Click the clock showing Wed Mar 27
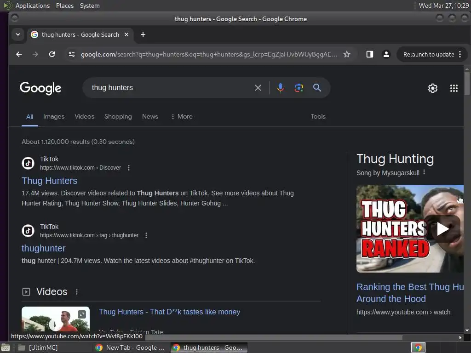Image resolution: width=471 pixels, height=353 pixels. coord(444,6)
